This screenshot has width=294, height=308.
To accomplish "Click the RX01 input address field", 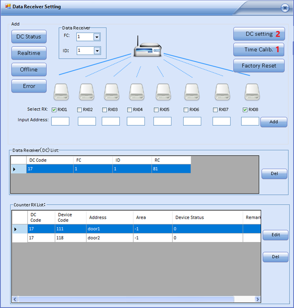I will click(x=60, y=121).
